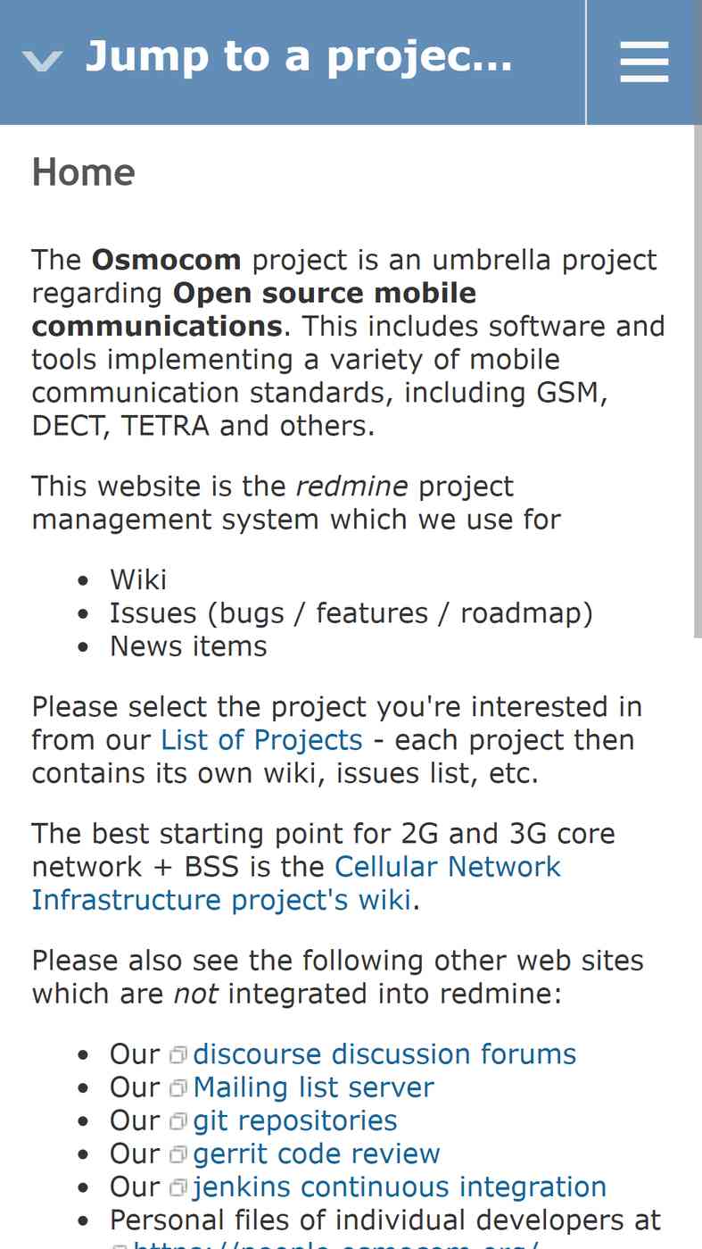The height and width of the screenshot is (1249, 702).
Task: Click the chevron arrow beside Jump to a project
Action: (42, 61)
